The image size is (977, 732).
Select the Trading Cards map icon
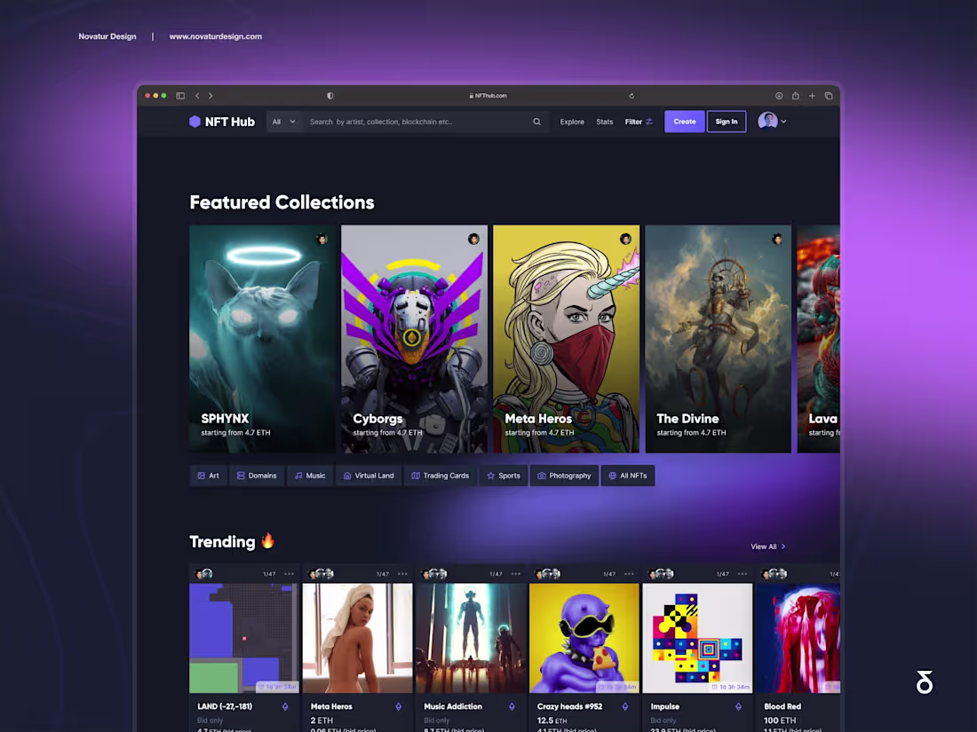pyautogui.click(x=417, y=476)
